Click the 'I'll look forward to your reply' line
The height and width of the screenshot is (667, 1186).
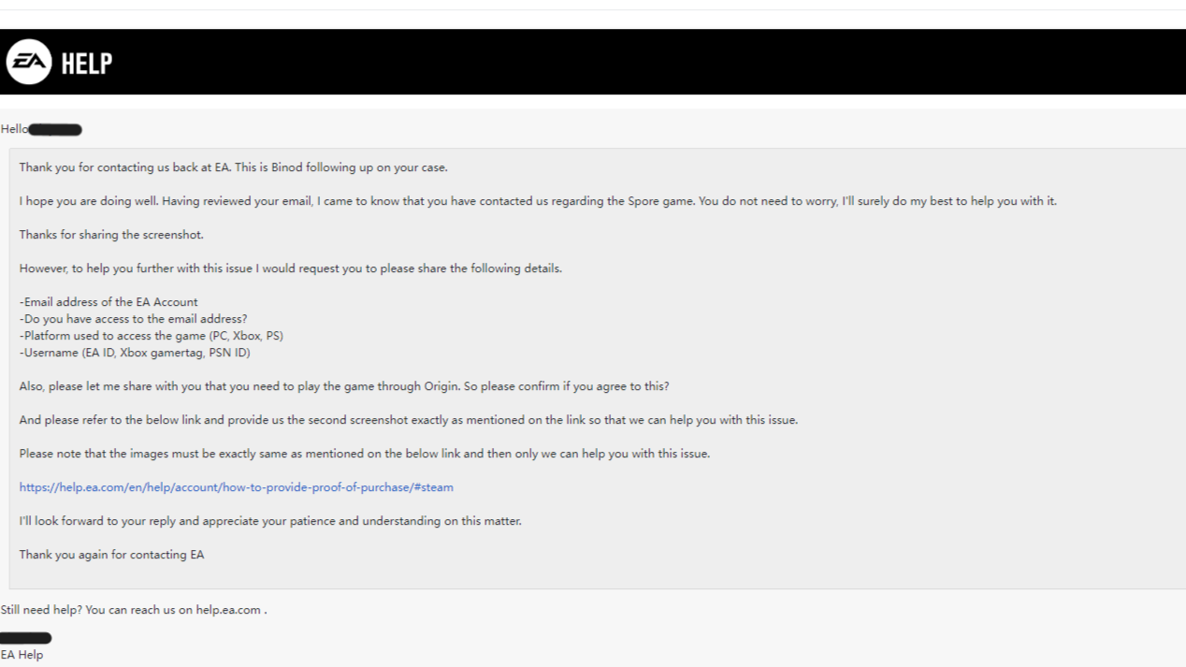point(270,521)
